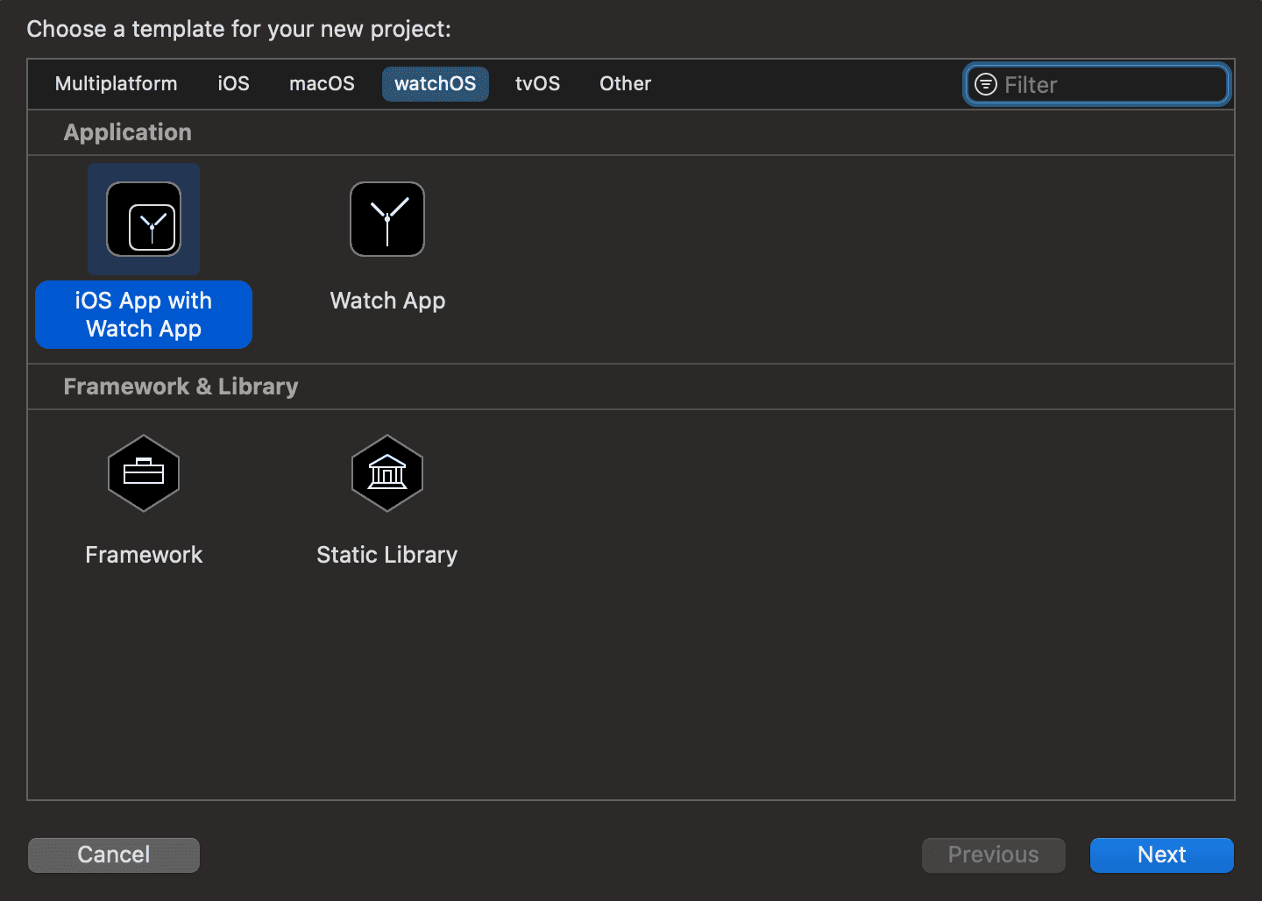The image size is (1262, 901).
Task: Click the "iOS App with Watch App" label
Action: (144, 315)
